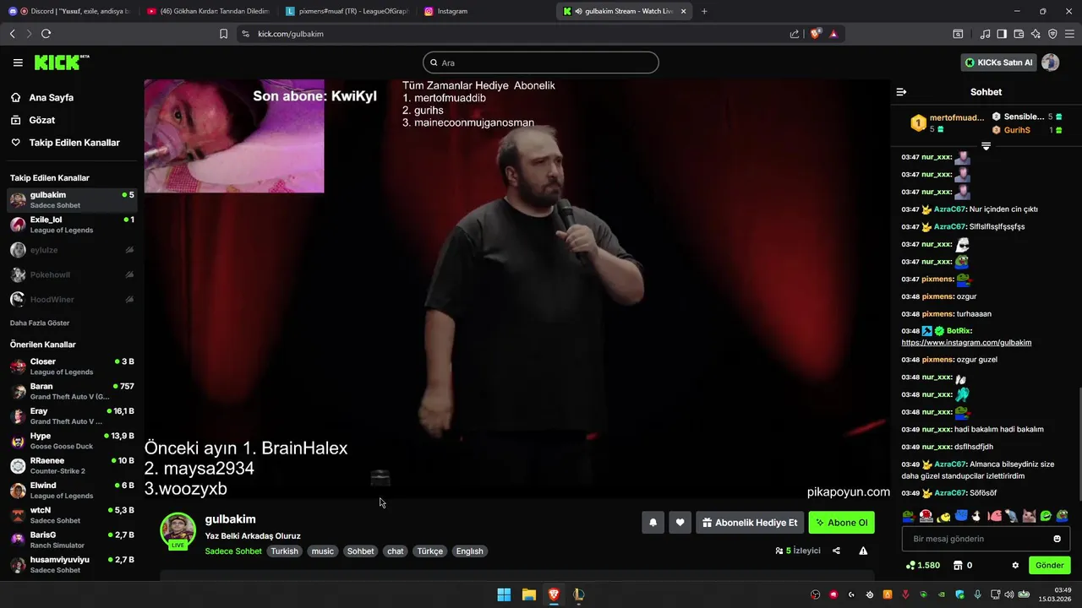Open a new browser tab
This screenshot has width=1082, height=608.
[704, 11]
